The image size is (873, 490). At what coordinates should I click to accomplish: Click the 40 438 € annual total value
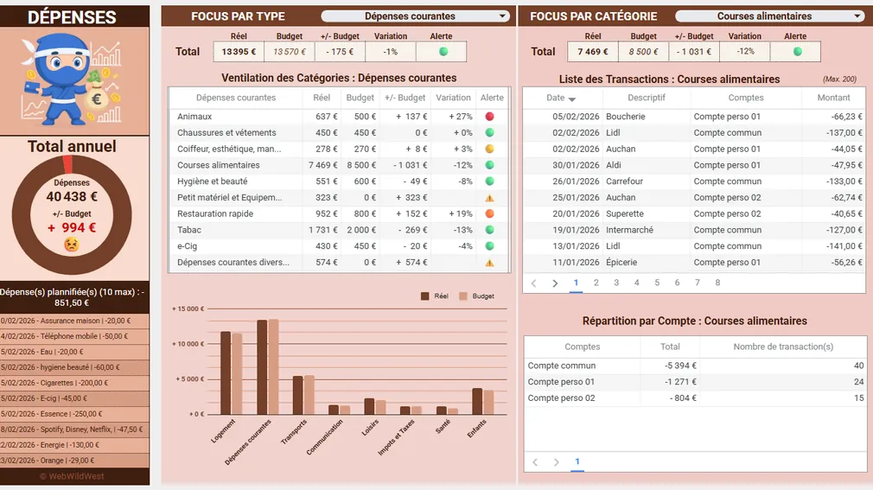72,196
